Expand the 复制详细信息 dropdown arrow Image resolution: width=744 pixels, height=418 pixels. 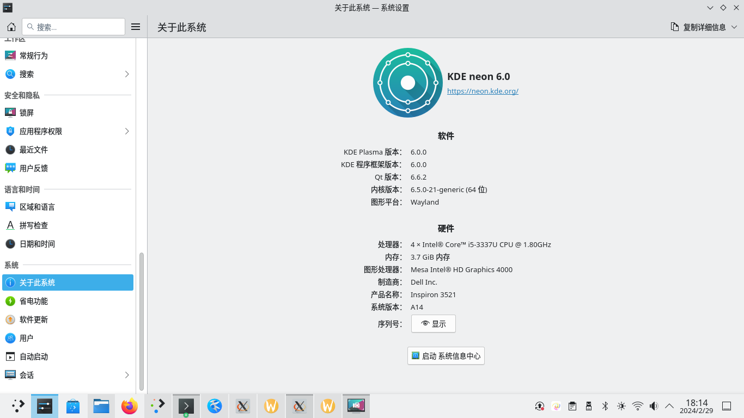pos(734,27)
